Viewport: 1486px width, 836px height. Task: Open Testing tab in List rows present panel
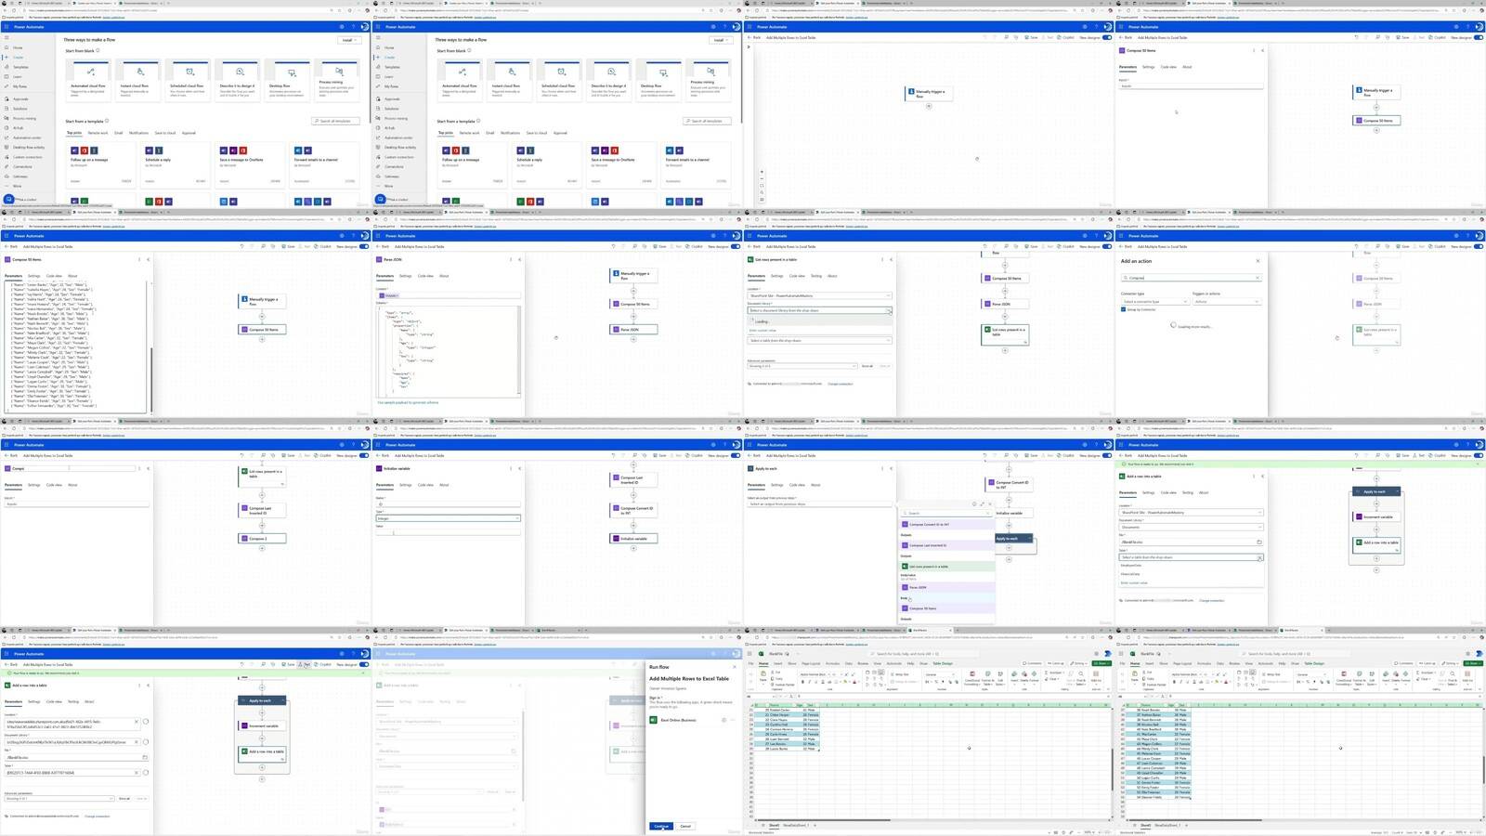pos(816,276)
